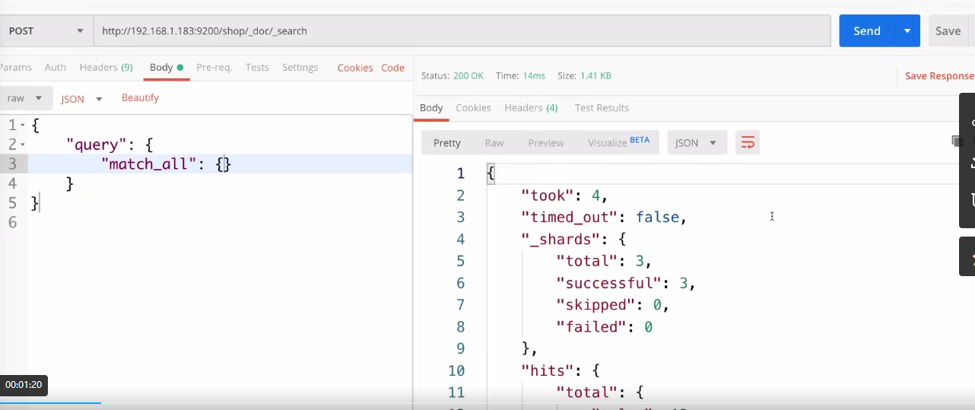This screenshot has height=410, width=975.
Task: Click the "timed_out": false response line
Action: pos(604,218)
